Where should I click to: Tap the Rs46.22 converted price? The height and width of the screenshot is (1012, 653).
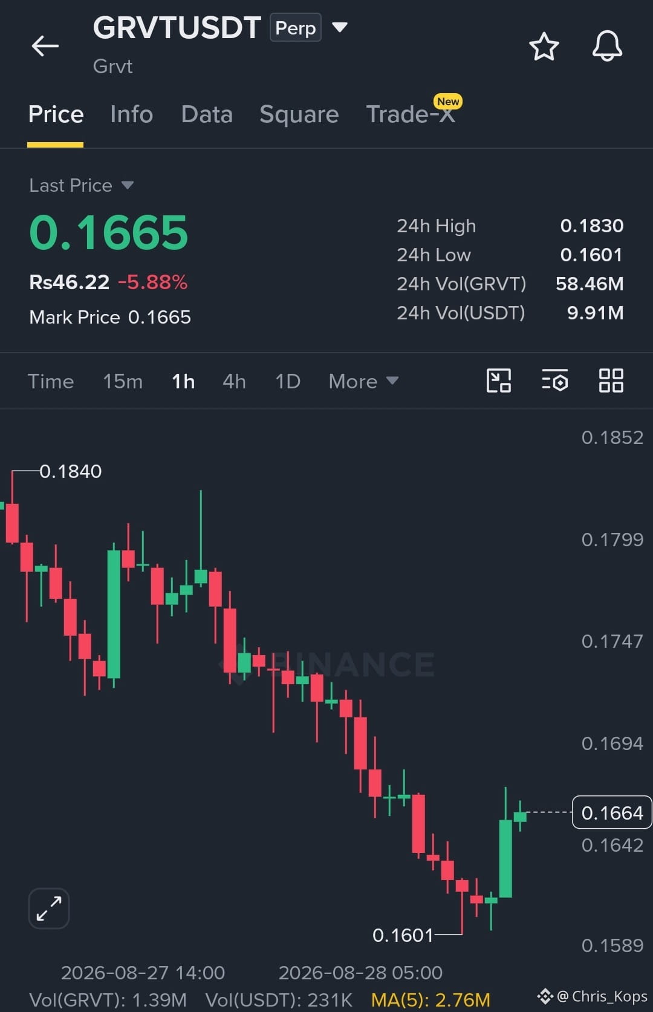click(x=70, y=282)
